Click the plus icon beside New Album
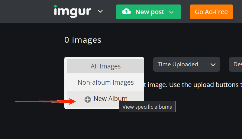 pos(88,99)
